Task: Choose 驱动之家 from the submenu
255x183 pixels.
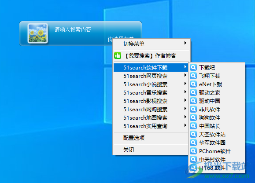Action: pyautogui.click(x=217, y=92)
